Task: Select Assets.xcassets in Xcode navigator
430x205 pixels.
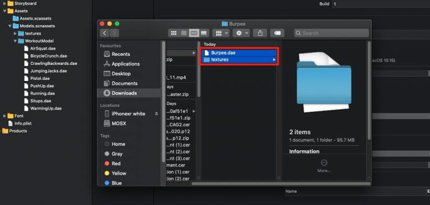Action: tap(32, 18)
